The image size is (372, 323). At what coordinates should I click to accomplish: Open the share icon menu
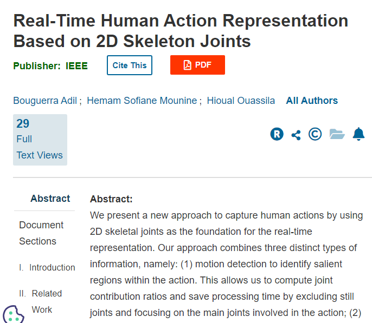tap(296, 135)
